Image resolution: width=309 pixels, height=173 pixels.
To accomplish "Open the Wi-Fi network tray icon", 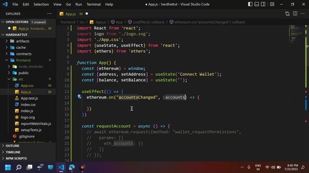I will [x=267, y=167].
